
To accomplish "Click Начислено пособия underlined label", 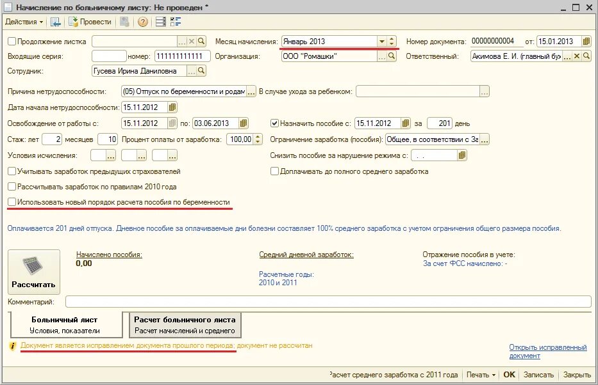I will 109,255.
